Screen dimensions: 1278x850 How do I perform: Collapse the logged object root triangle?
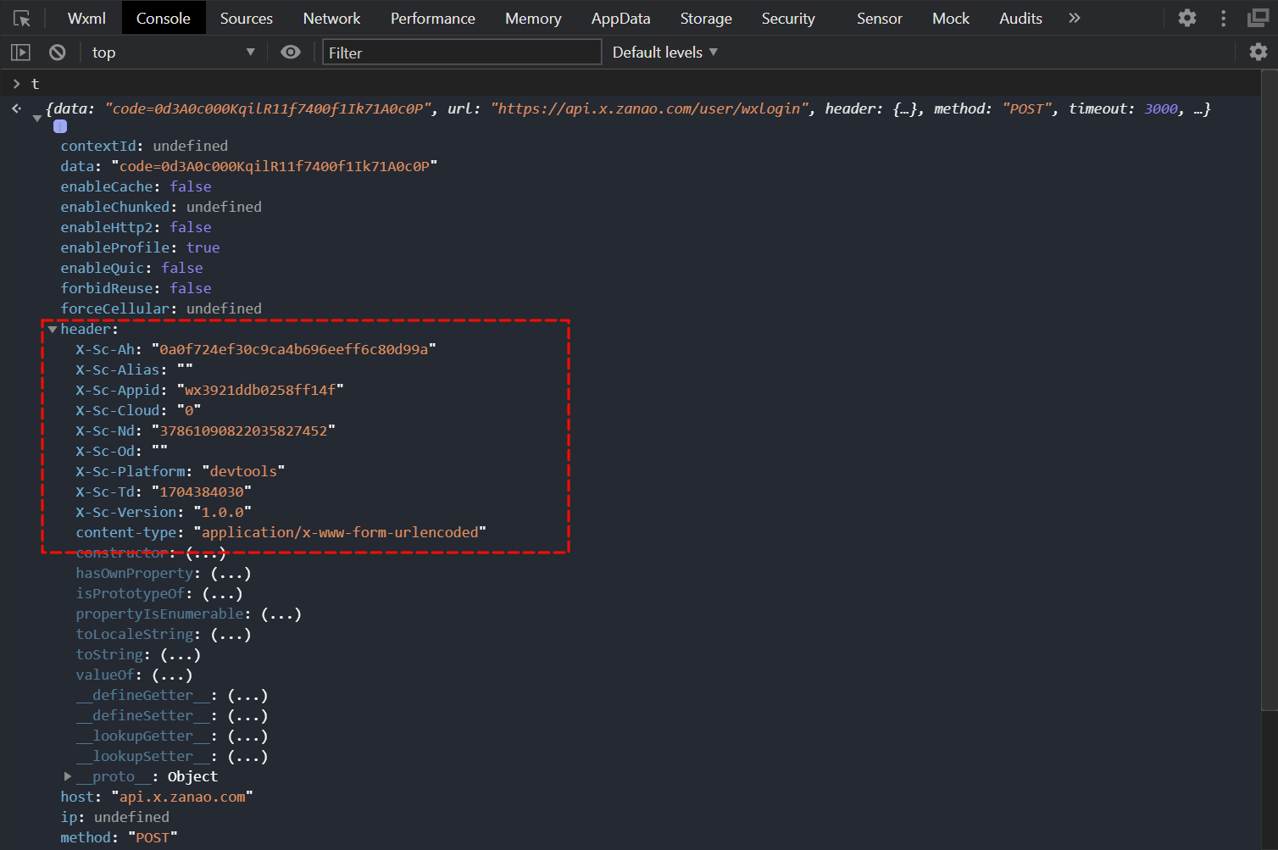click(37, 119)
